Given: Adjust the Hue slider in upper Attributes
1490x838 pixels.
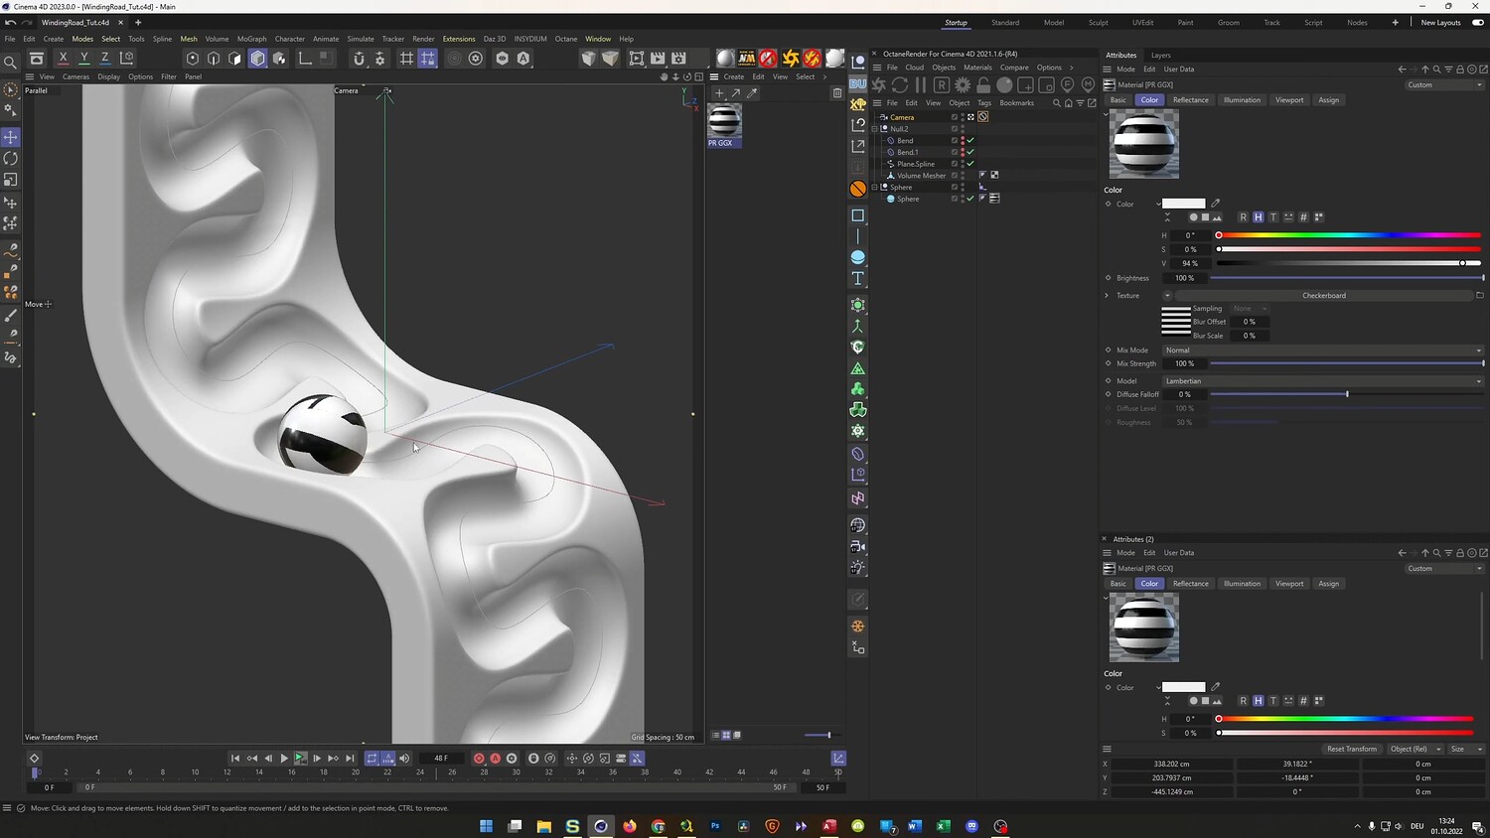Looking at the screenshot, I should coord(1349,235).
